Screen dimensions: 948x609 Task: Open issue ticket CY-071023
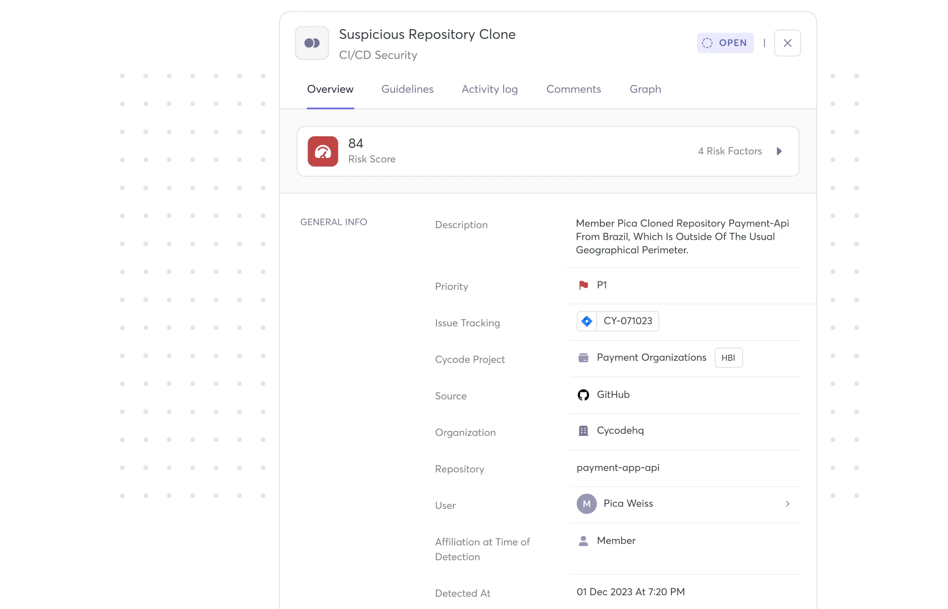pyautogui.click(x=628, y=321)
